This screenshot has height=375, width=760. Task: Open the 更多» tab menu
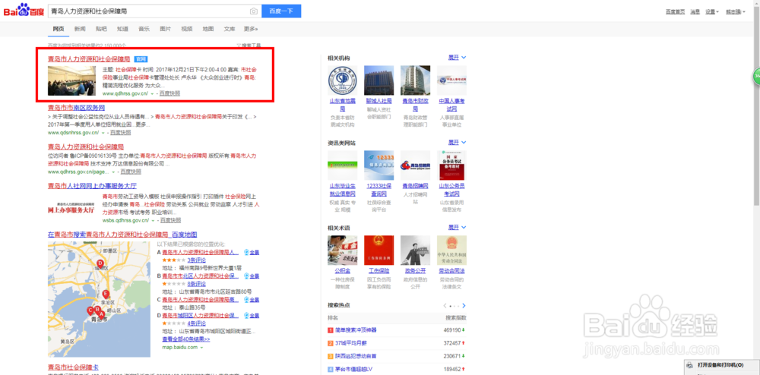(x=251, y=29)
